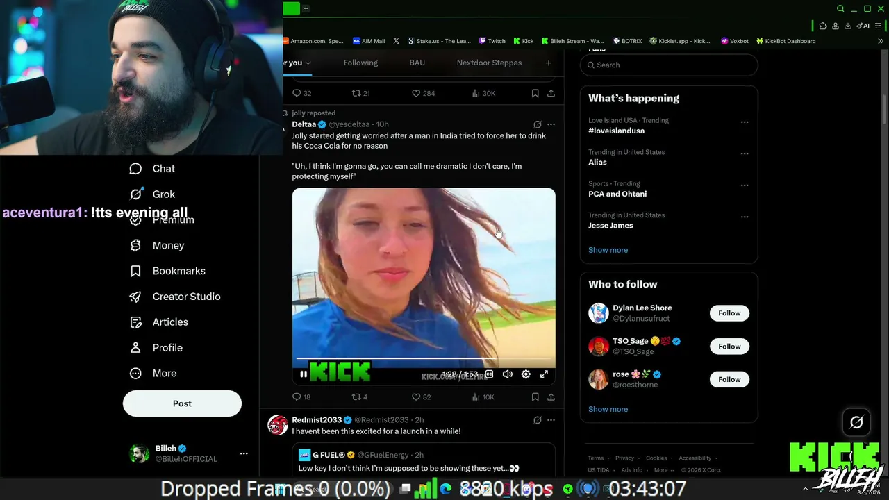
Task: Open more options on Deltaa post
Action: 551,124
